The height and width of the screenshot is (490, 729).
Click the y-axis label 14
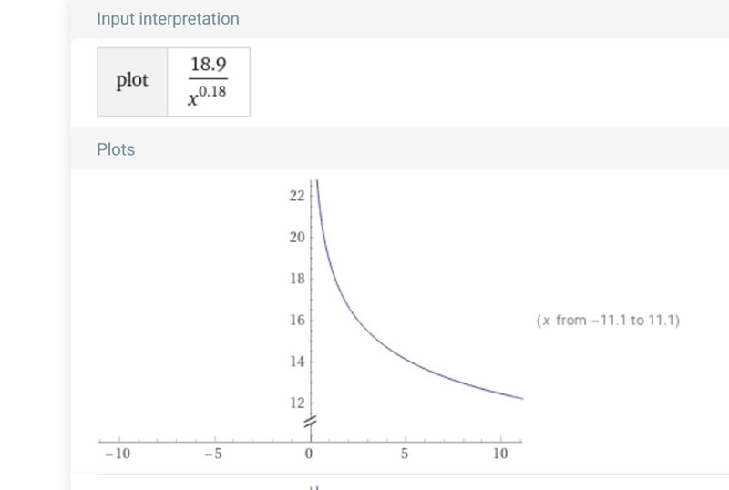coord(296,362)
